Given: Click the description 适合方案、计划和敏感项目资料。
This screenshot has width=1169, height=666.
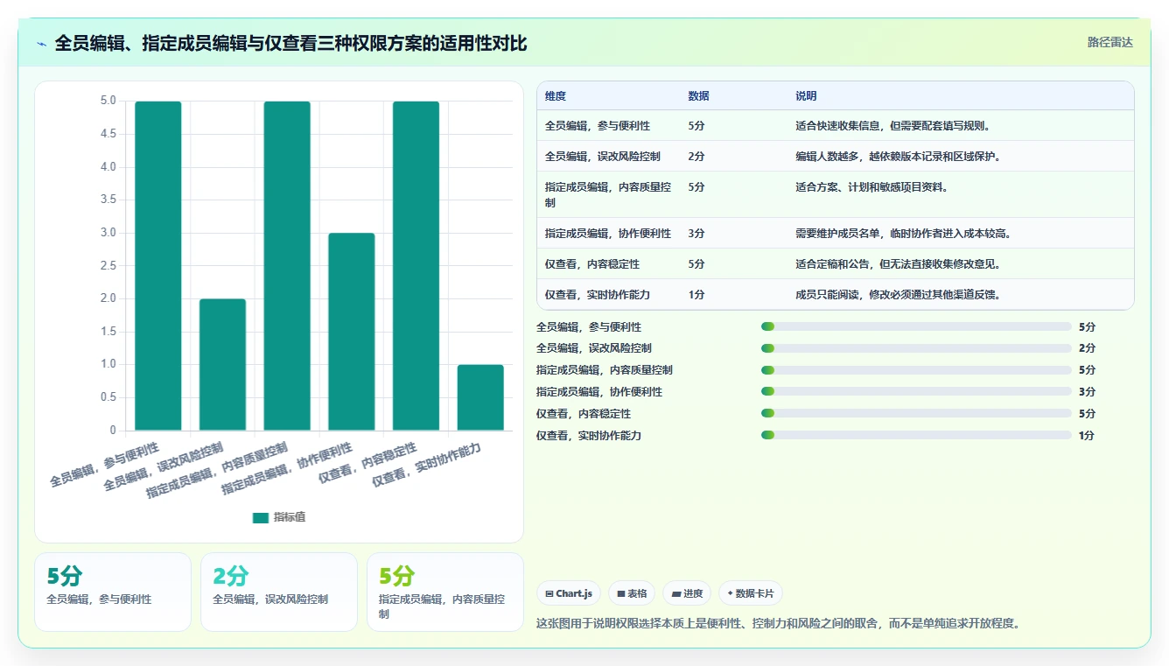Looking at the screenshot, I should pos(872,187).
